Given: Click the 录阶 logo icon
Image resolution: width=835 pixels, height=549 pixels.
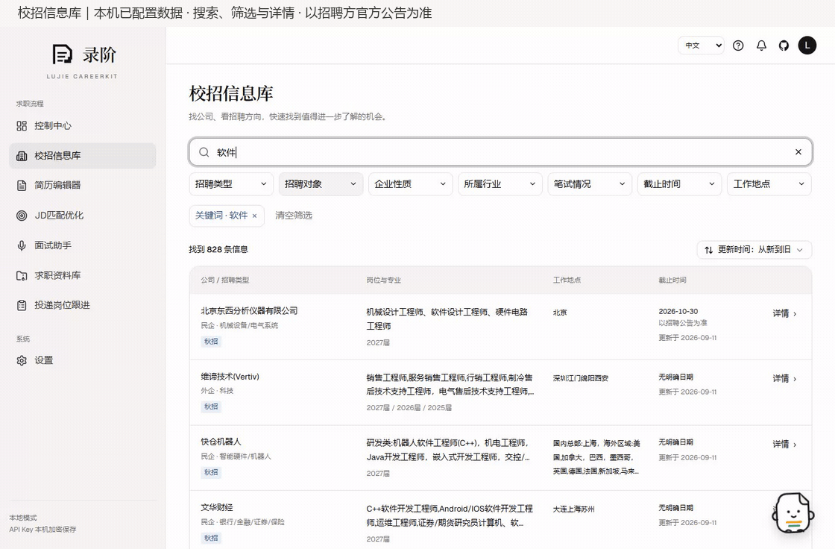Looking at the screenshot, I should [x=62, y=54].
